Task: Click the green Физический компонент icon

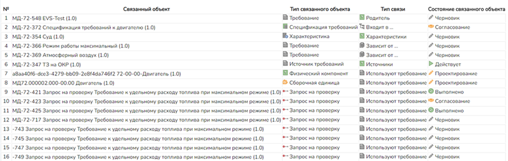Action: 285,73
